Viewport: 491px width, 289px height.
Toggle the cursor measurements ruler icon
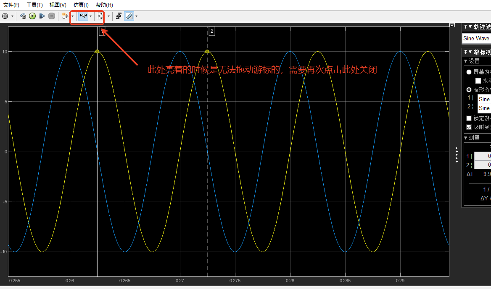tap(129, 16)
